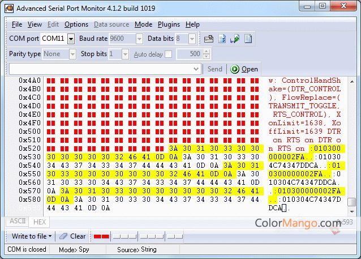Click the vertical scrollbar thumb
This screenshot has height=259, width=361.
click(352, 202)
